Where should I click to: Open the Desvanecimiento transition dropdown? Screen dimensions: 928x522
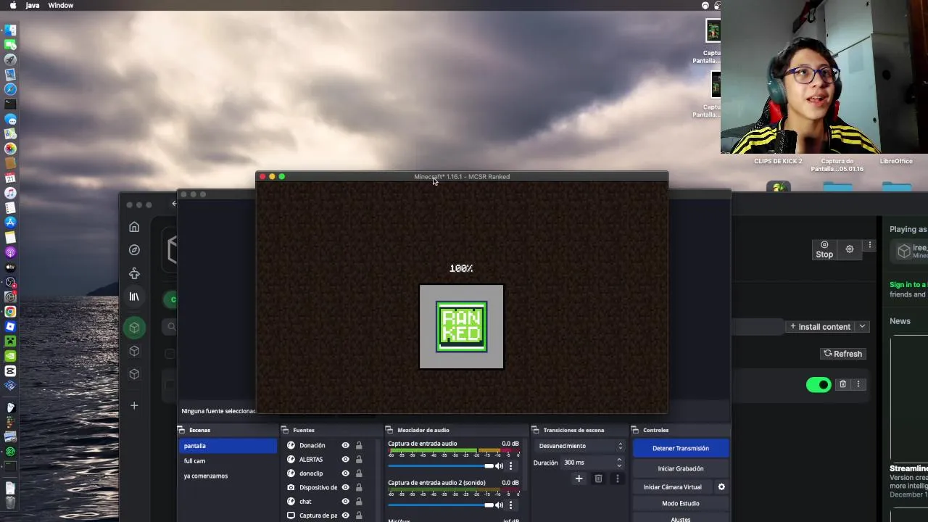(x=579, y=446)
